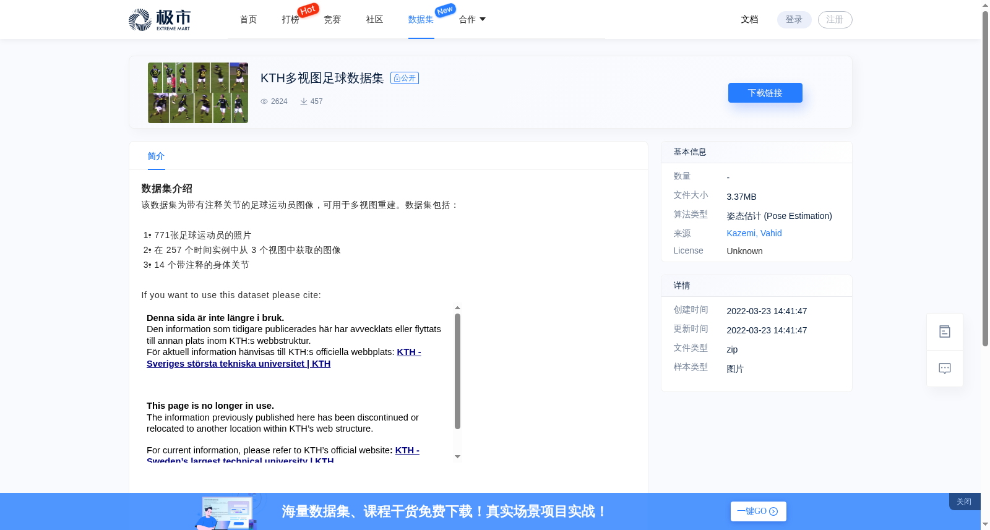This screenshot has width=990, height=530.
Task: Select the 简介 introduction tab
Action: point(156,156)
